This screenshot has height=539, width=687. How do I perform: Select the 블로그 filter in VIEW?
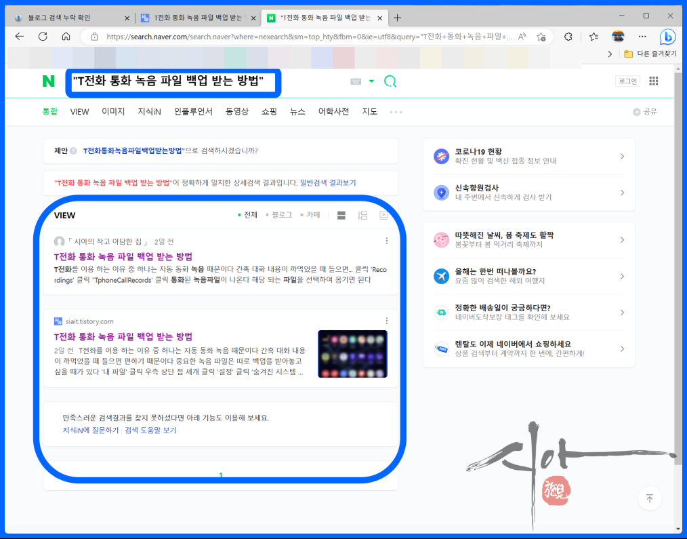tap(279, 215)
